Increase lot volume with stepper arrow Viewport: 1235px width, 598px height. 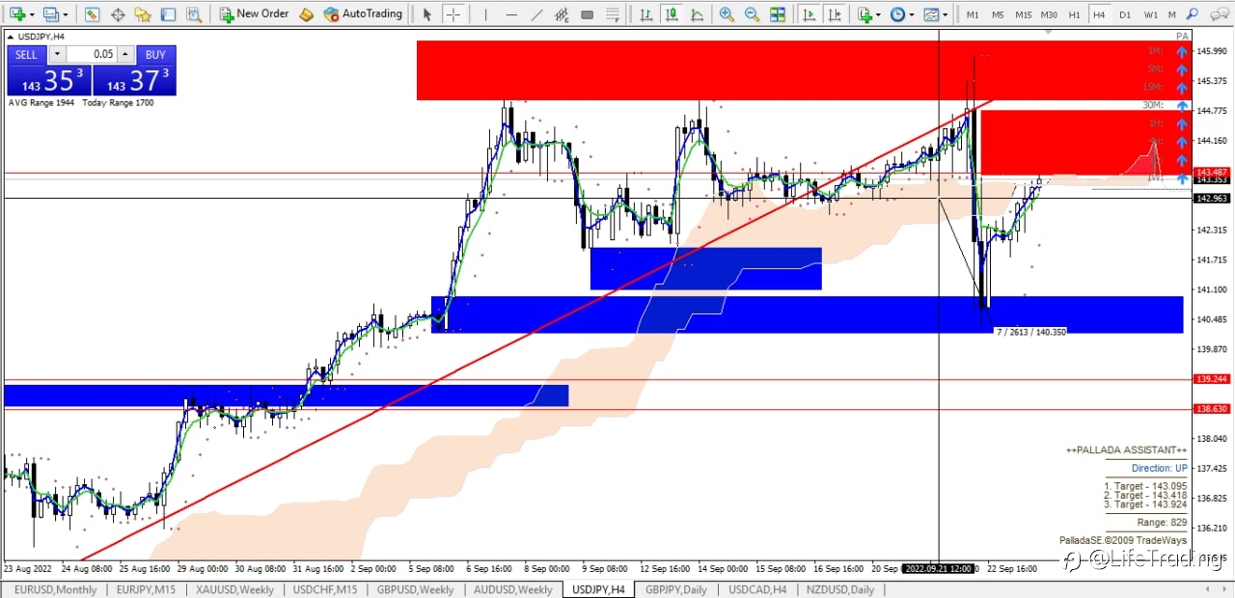coord(124,54)
